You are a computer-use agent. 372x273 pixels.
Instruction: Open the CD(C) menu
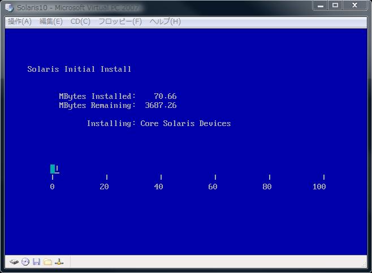80,21
